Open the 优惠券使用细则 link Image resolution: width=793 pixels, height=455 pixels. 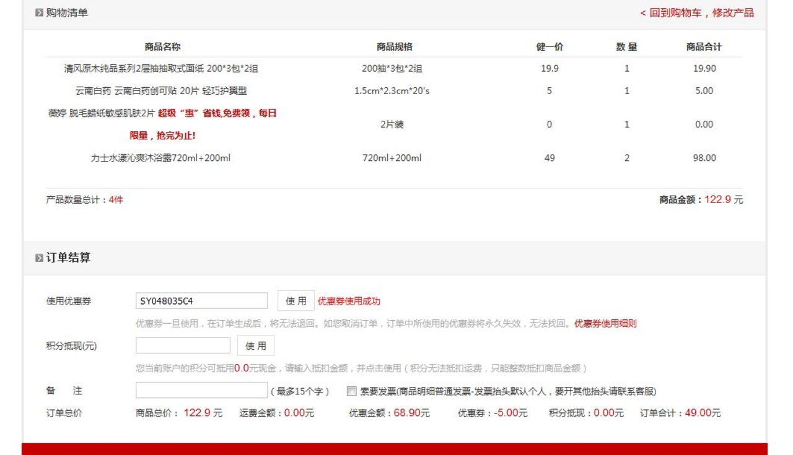coord(605,323)
